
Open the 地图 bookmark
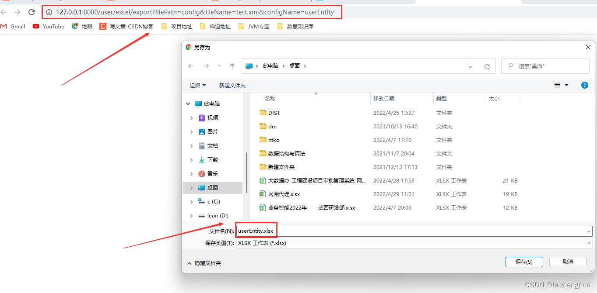click(82, 26)
